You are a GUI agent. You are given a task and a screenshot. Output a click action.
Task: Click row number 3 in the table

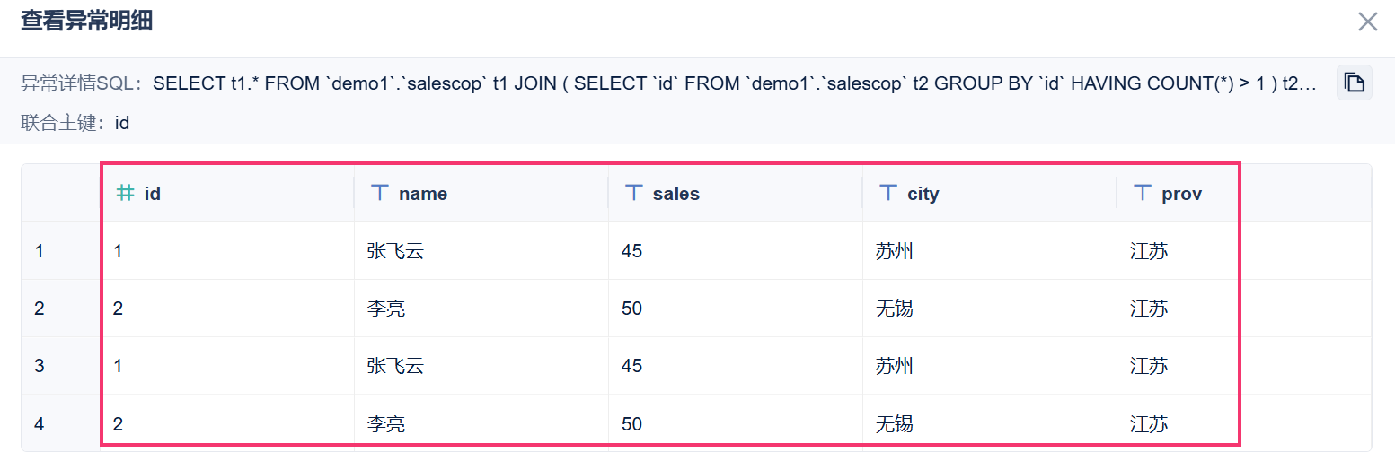click(x=40, y=366)
